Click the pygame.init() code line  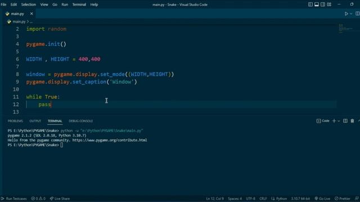point(46,44)
